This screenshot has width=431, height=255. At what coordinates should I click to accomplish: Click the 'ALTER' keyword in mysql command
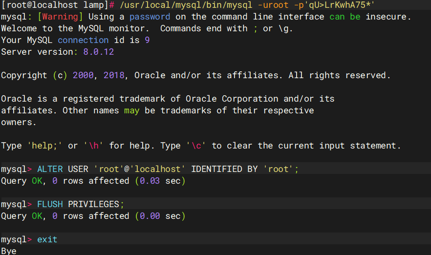50,169
